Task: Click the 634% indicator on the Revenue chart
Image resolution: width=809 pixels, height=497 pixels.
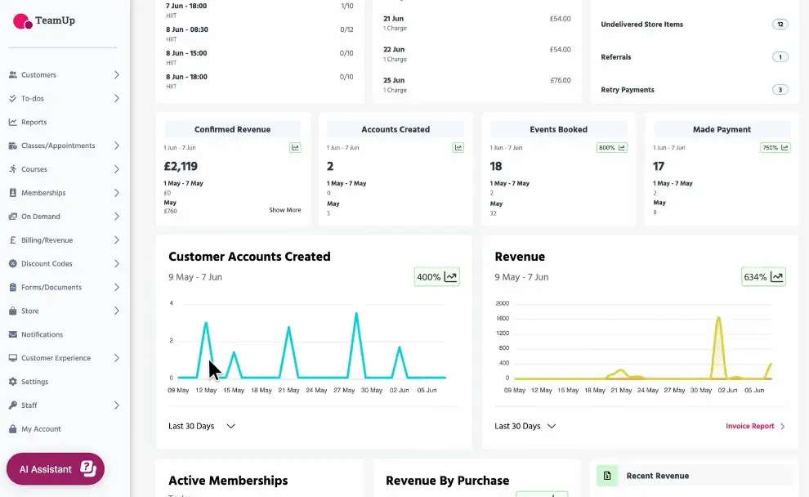Action: pos(762,276)
